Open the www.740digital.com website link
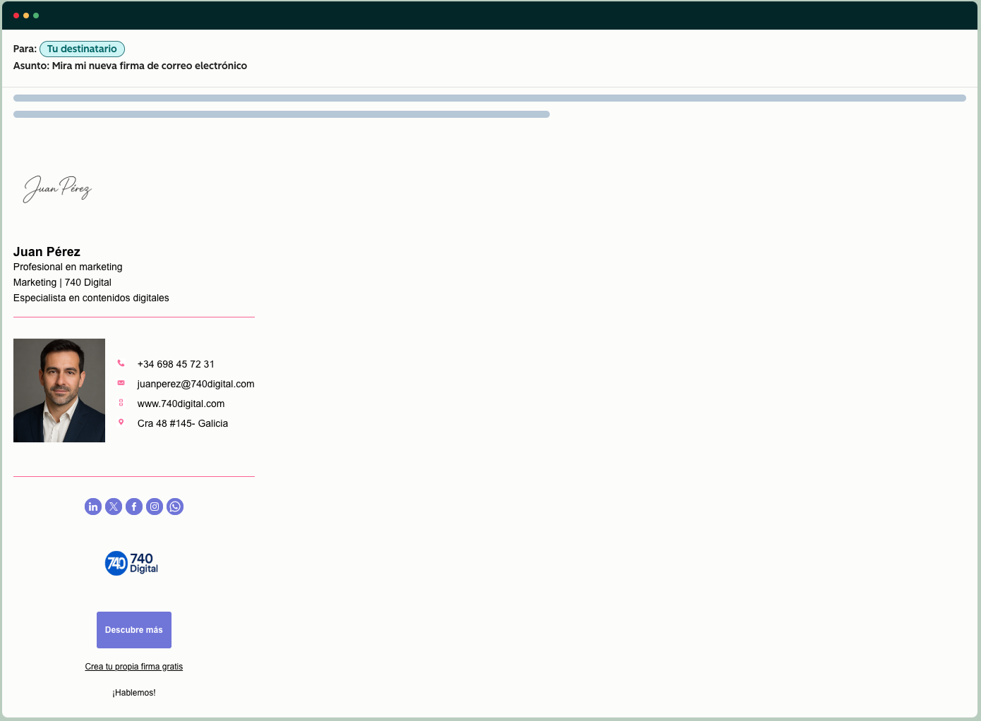Viewport: 981px width, 721px height. pos(181,404)
